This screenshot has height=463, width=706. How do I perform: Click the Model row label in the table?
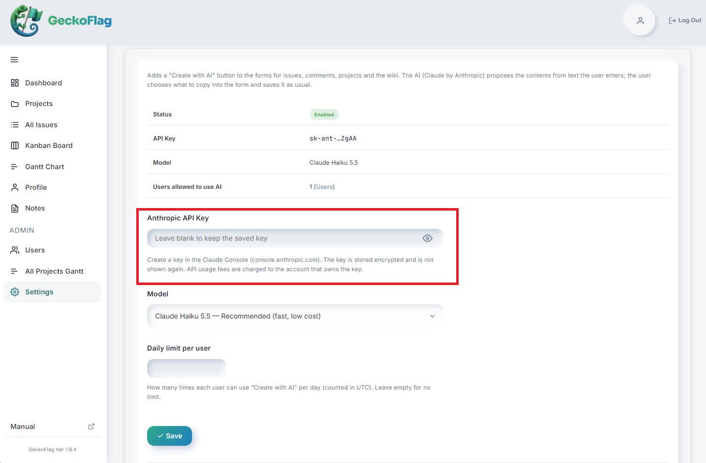click(162, 163)
